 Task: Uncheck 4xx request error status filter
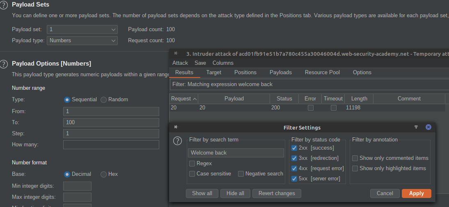point(294,169)
